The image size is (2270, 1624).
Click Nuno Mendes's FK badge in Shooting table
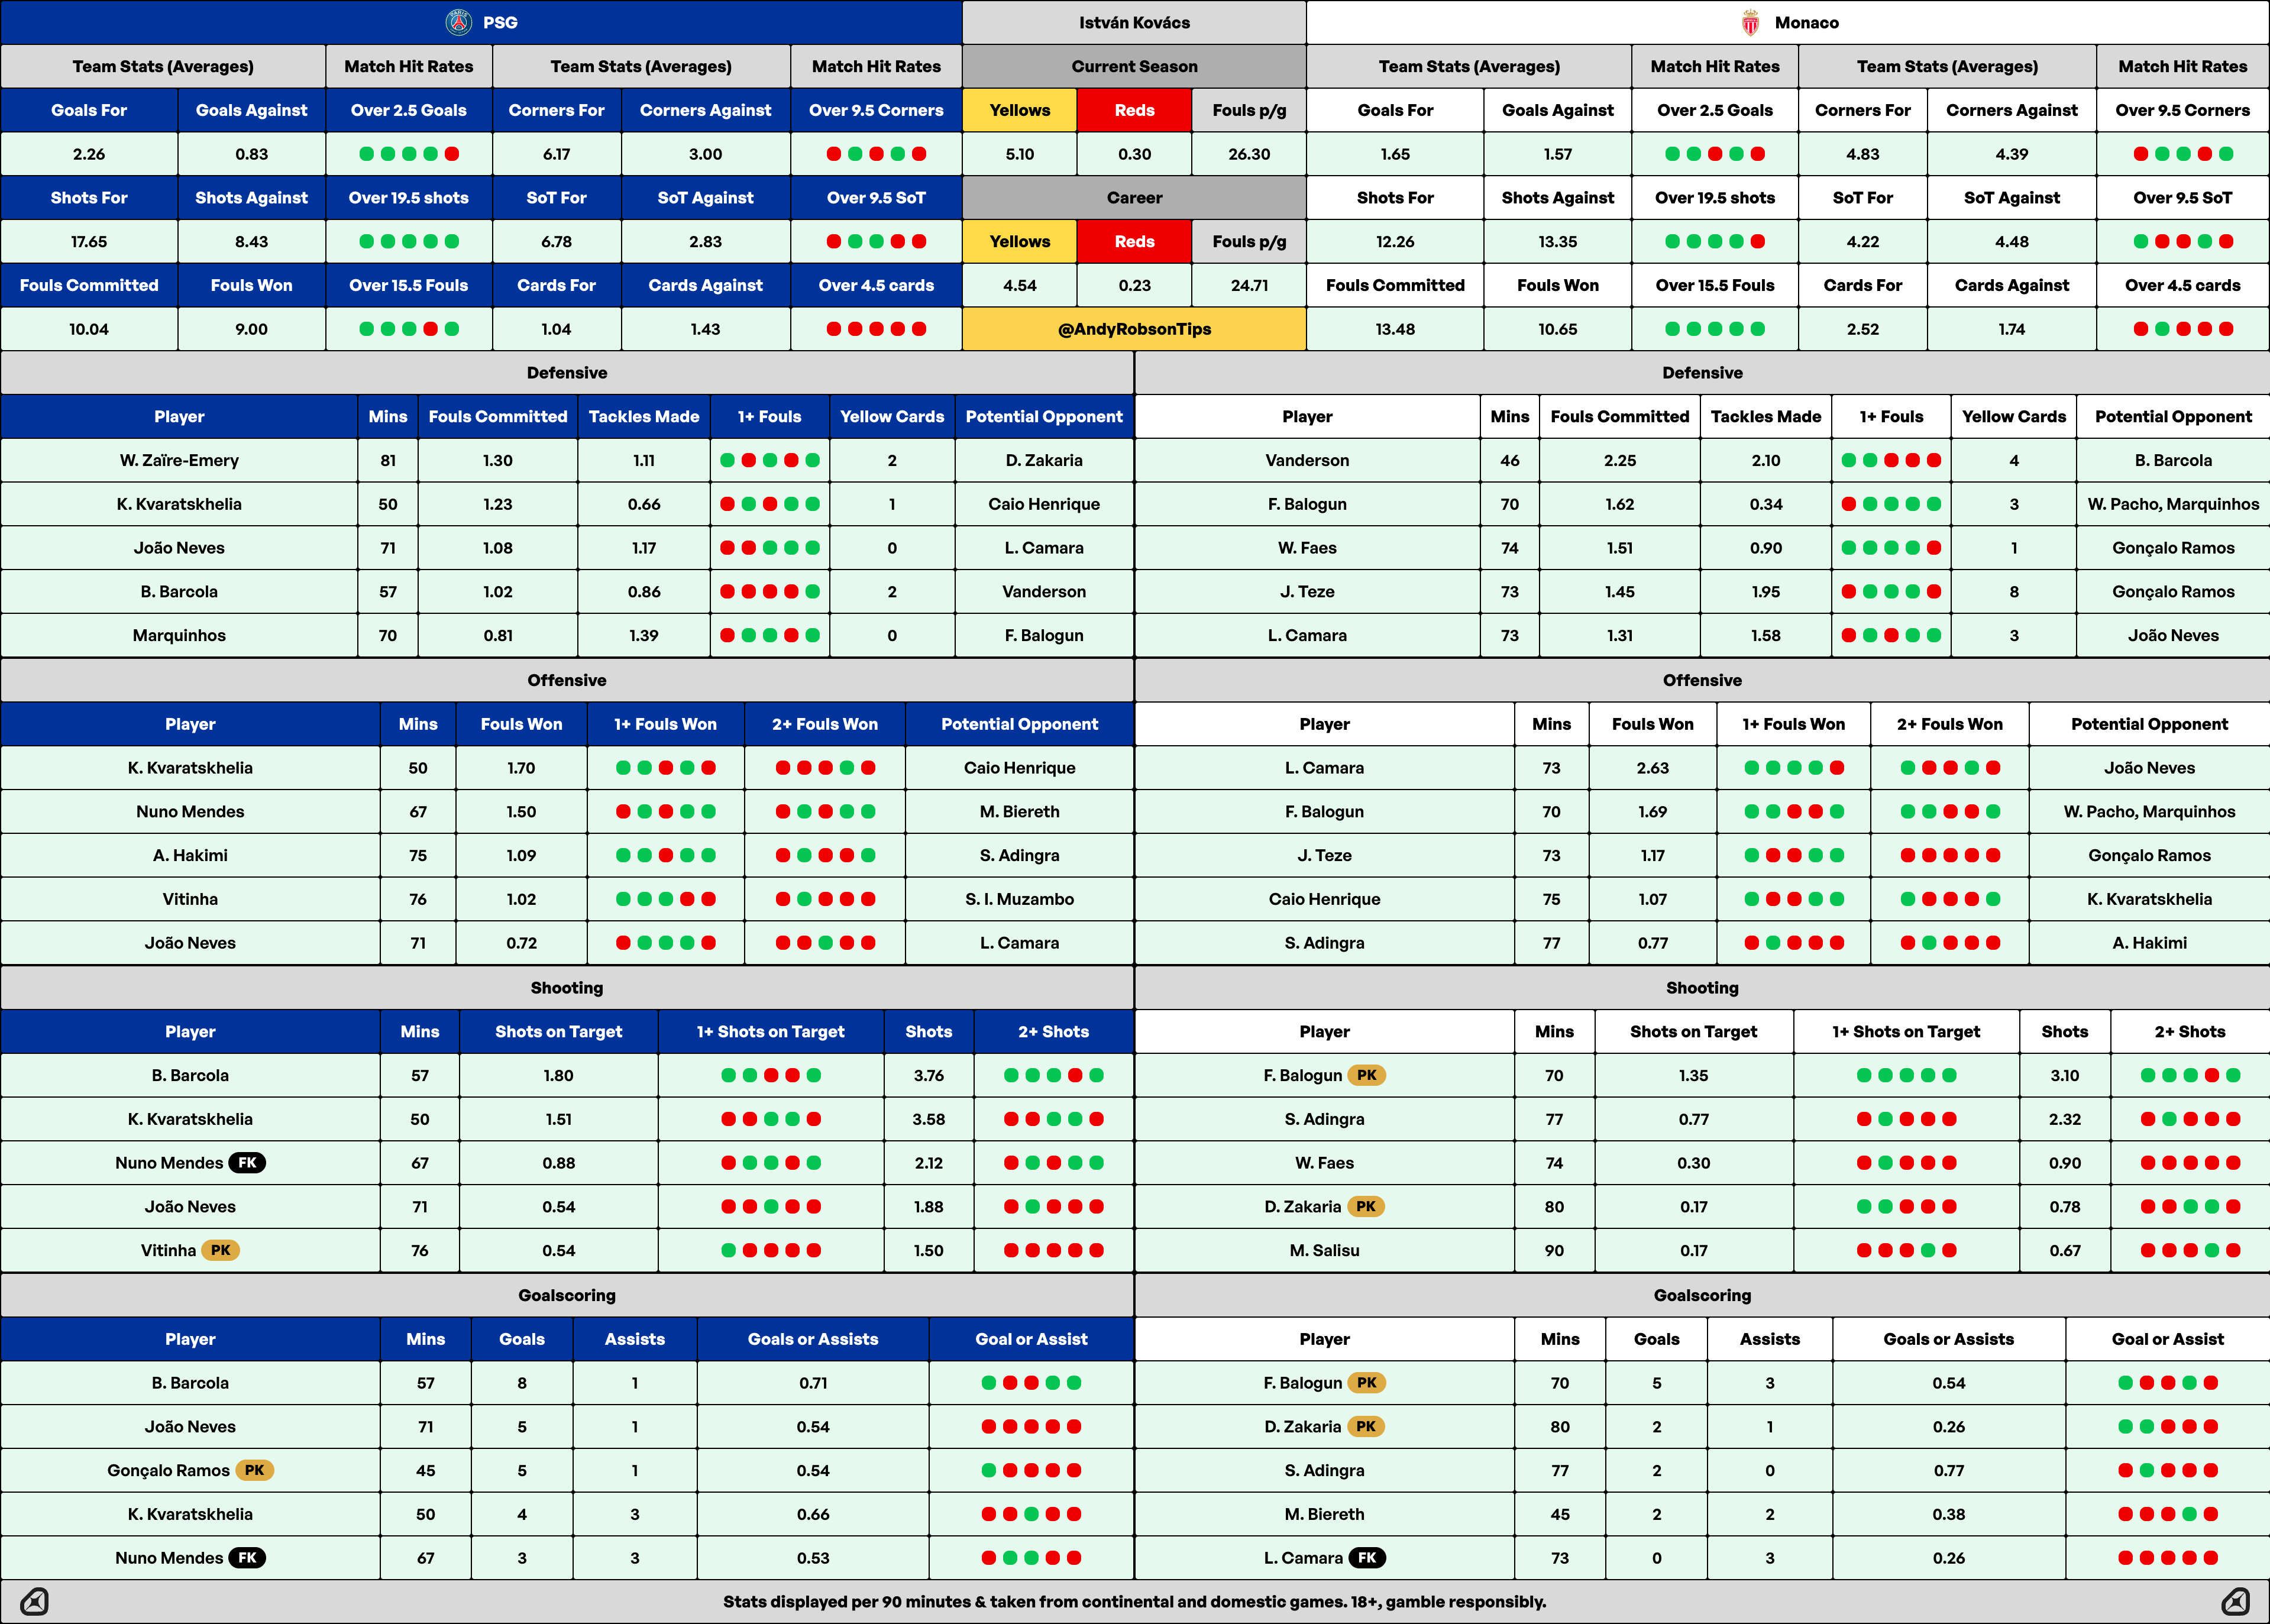(x=247, y=1162)
